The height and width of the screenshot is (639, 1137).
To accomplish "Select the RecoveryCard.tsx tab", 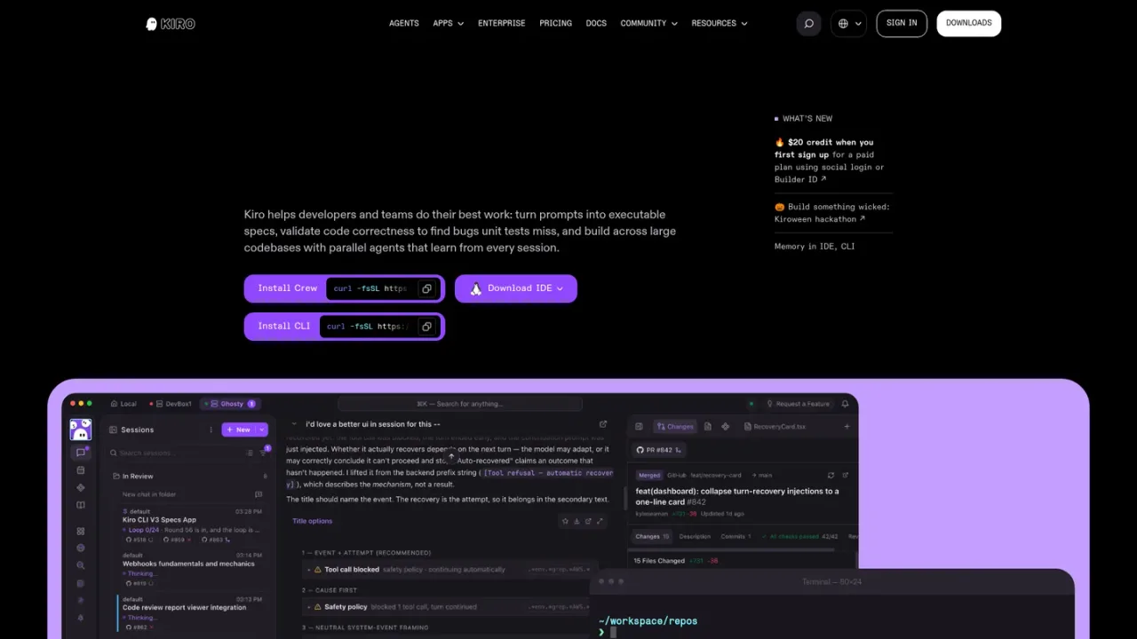I will tap(775, 427).
